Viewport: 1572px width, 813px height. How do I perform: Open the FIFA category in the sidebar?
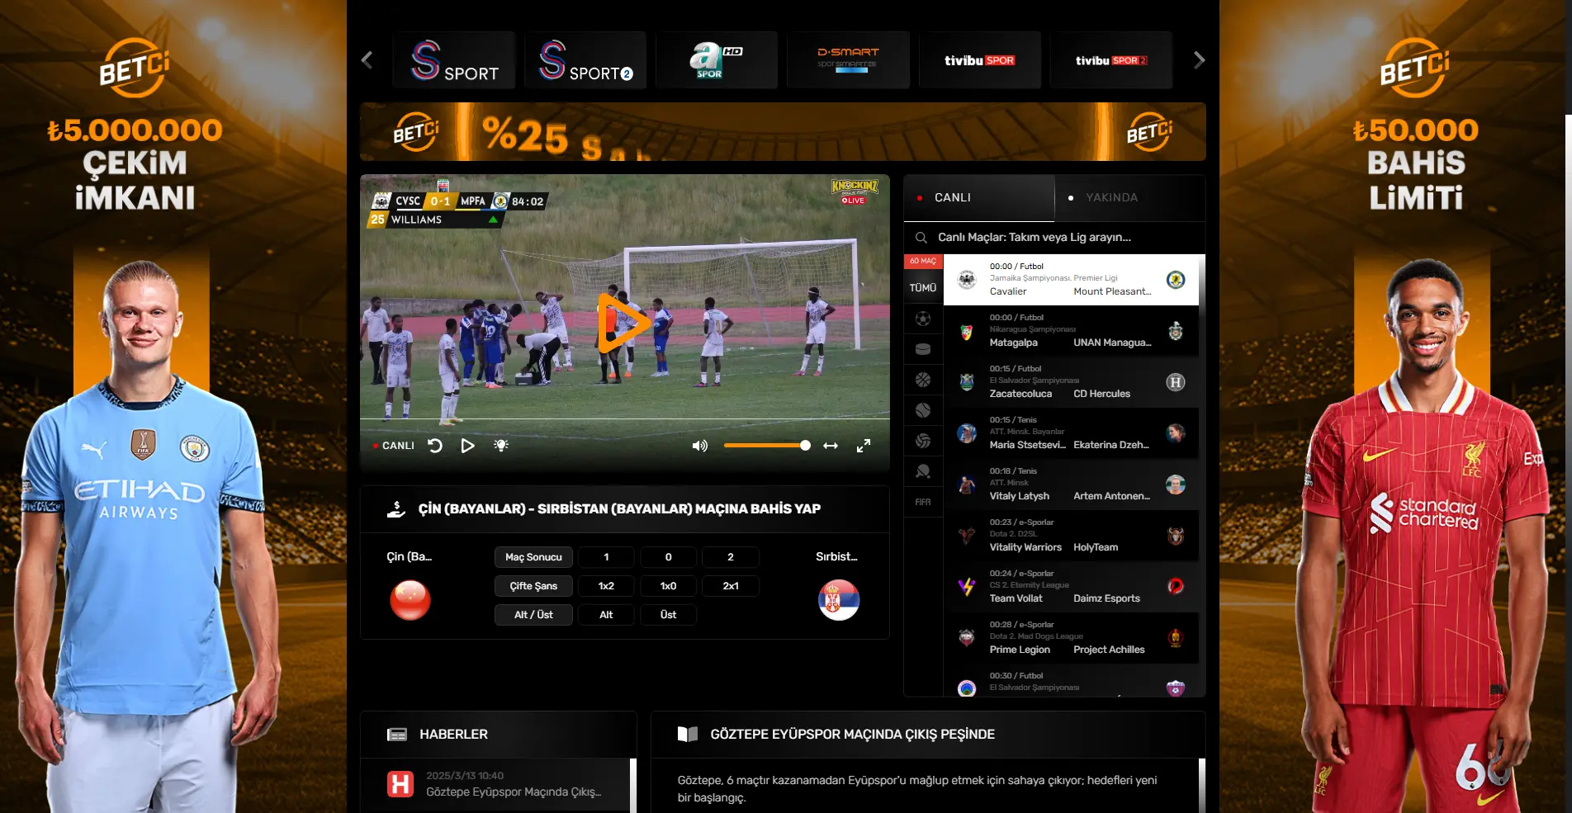[x=923, y=501]
